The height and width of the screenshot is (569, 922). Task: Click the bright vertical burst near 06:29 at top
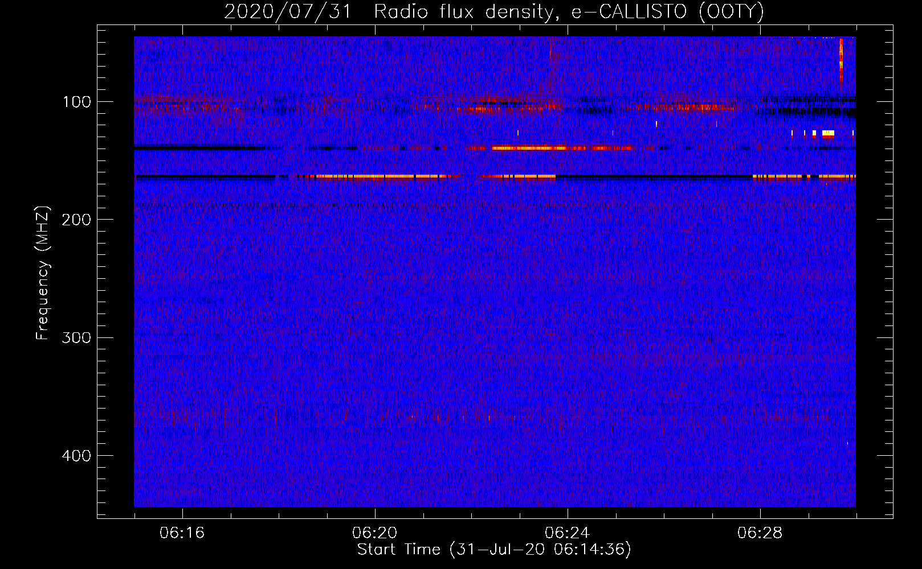tap(841, 61)
